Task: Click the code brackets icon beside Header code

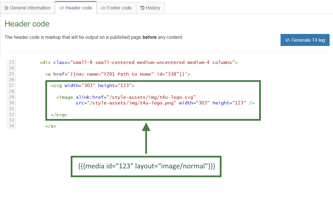Action: pyautogui.click(x=62, y=8)
